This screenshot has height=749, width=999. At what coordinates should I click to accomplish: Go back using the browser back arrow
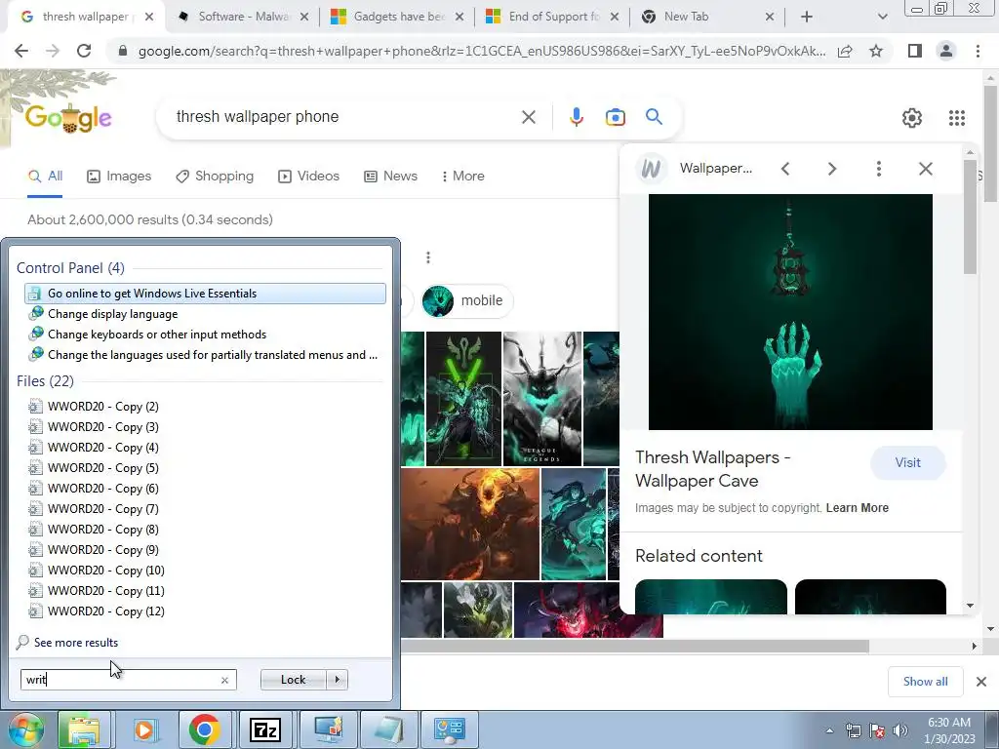pos(21,51)
